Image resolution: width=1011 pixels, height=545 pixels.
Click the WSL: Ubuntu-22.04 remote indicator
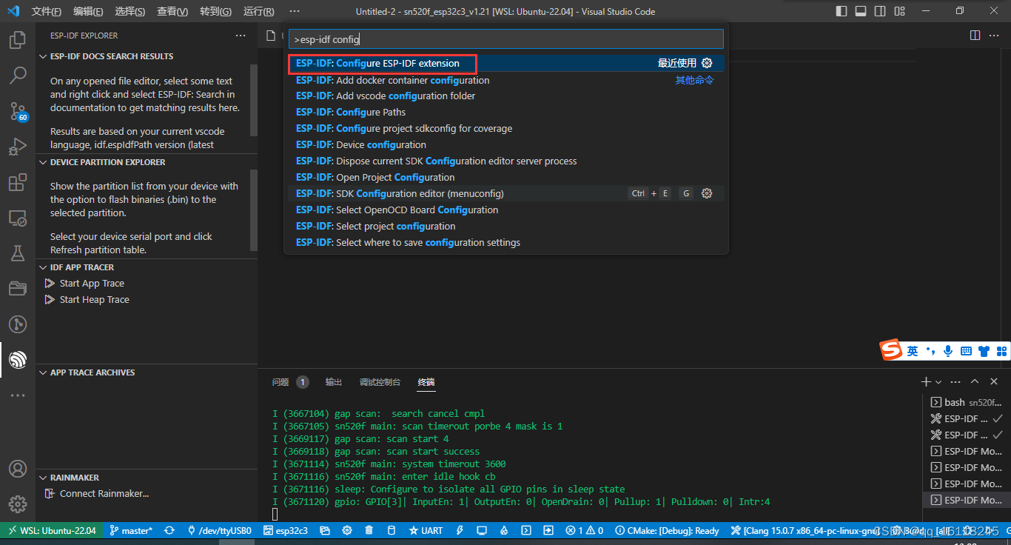tap(51, 530)
